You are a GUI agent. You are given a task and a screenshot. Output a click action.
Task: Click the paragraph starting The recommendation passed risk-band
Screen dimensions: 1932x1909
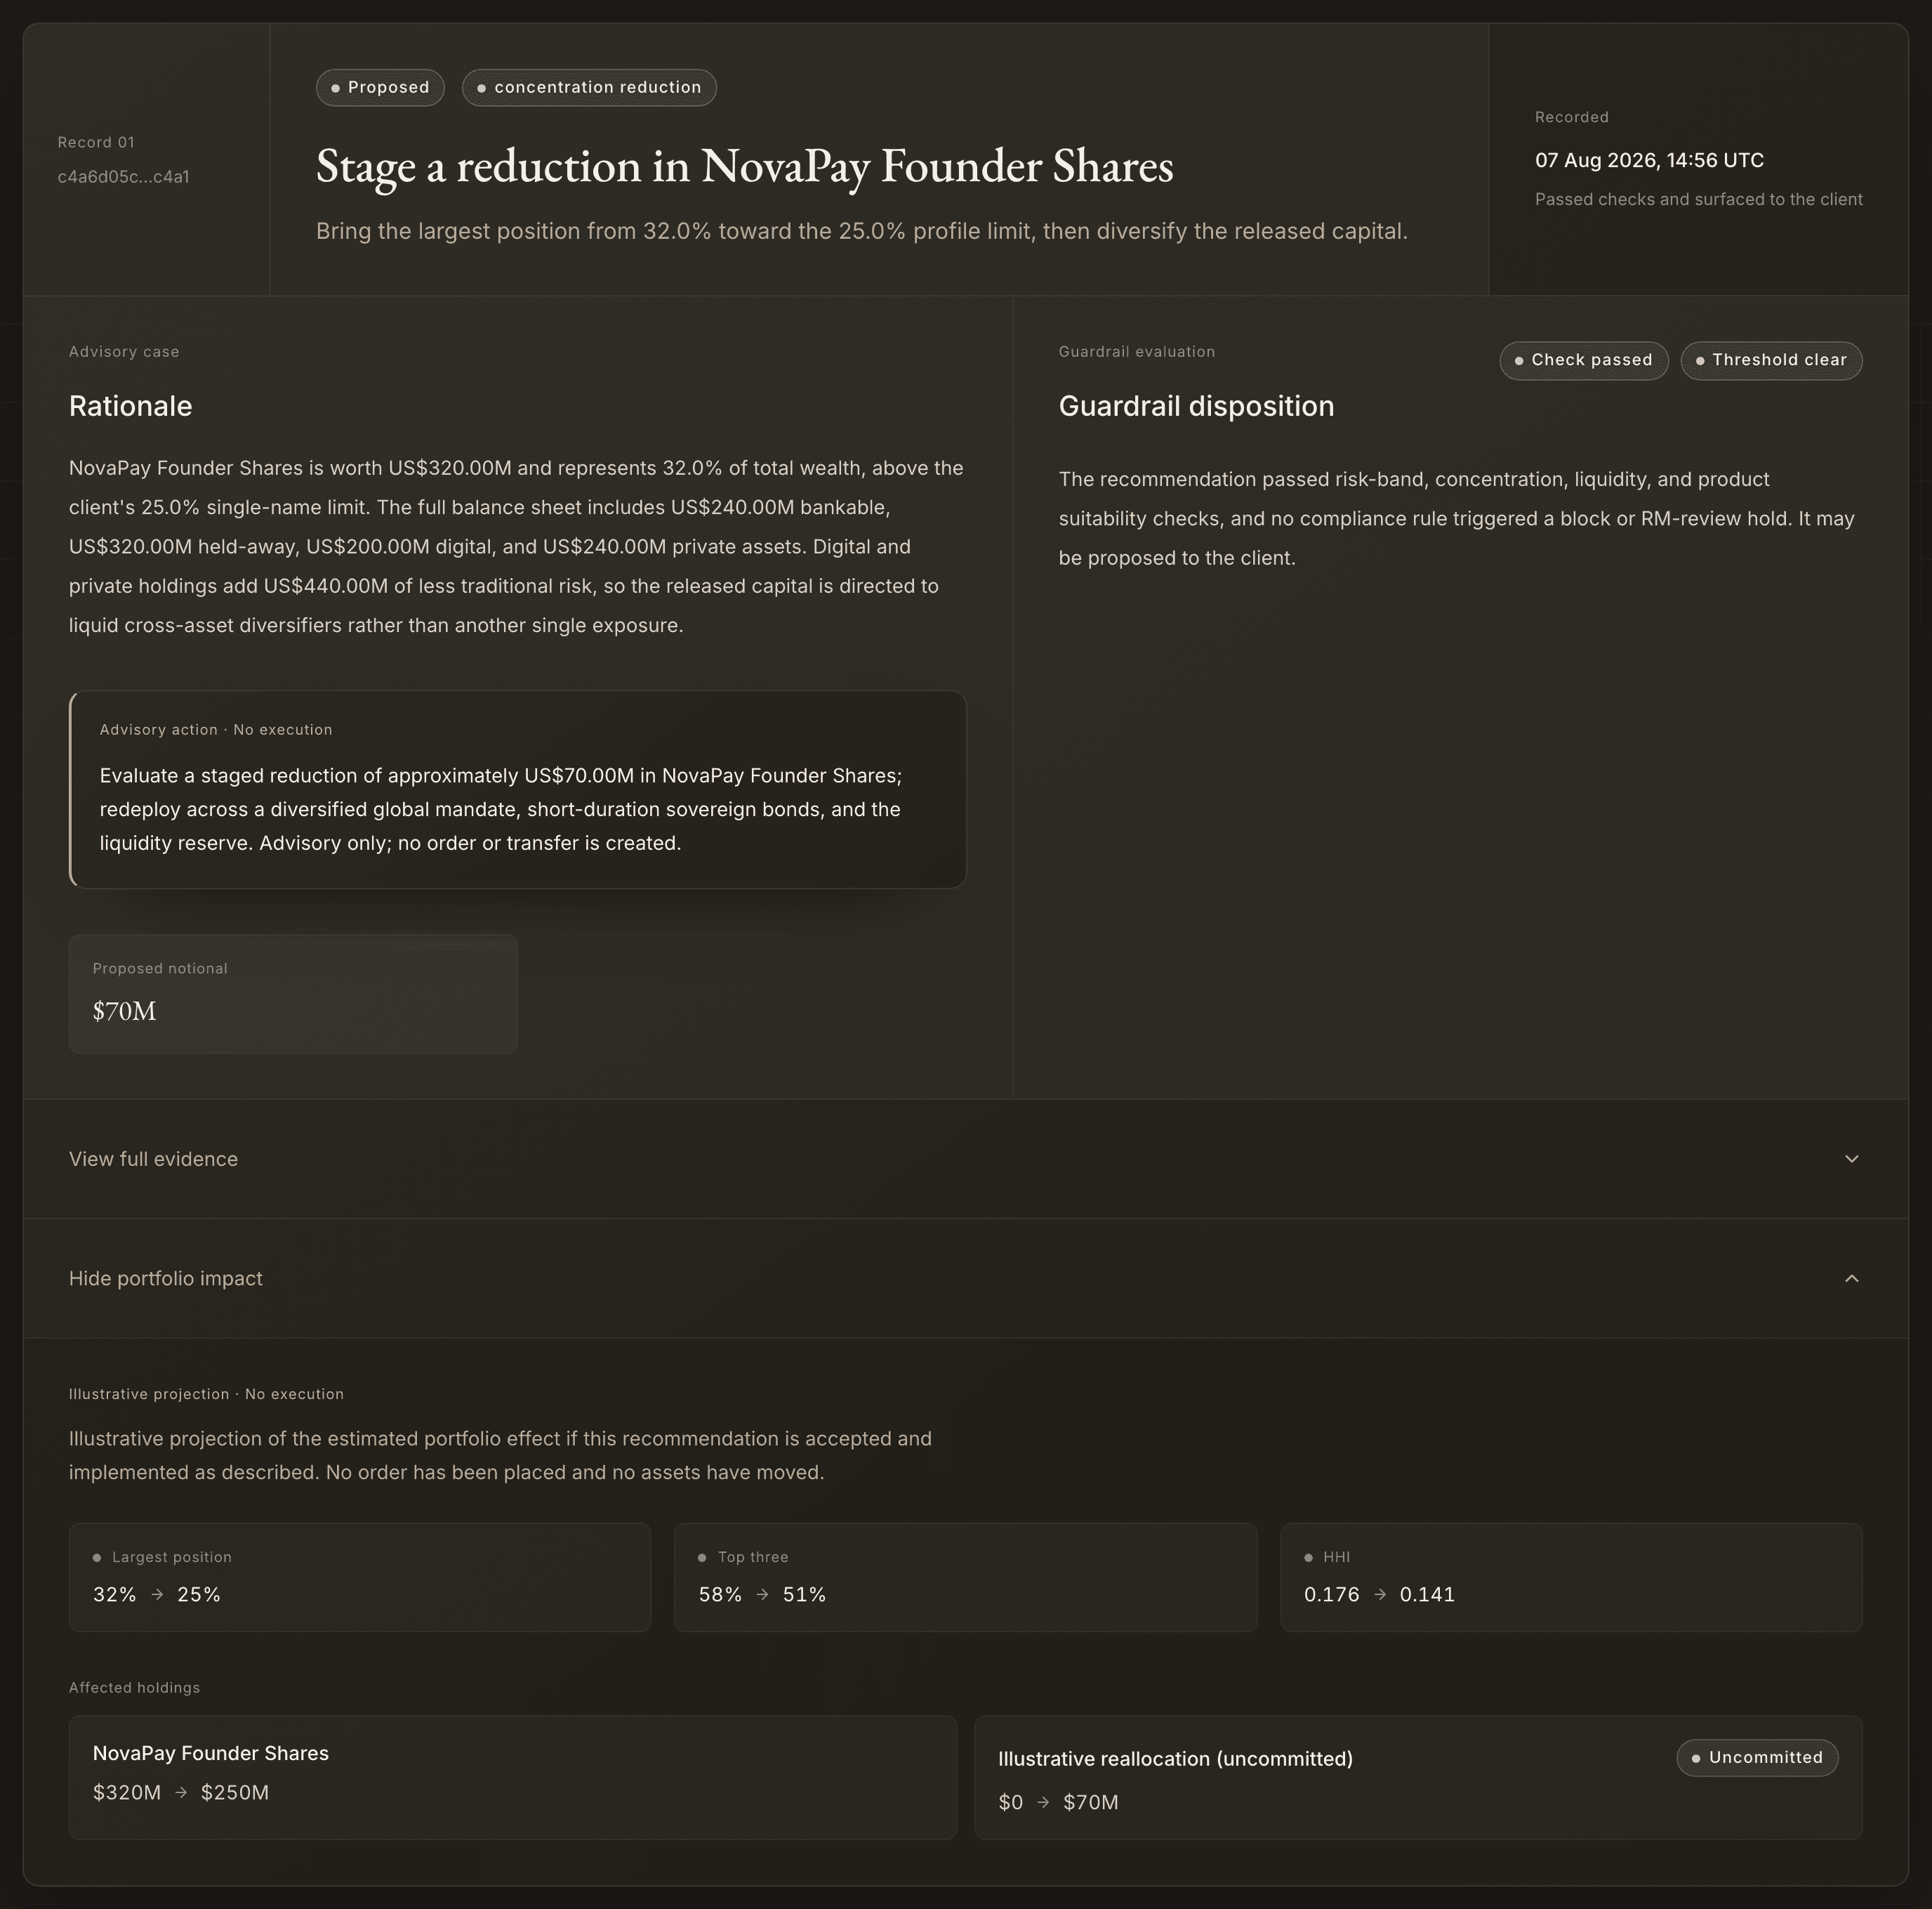(1457, 518)
